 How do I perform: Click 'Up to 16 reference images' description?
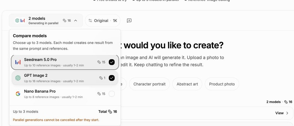point(42,81)
